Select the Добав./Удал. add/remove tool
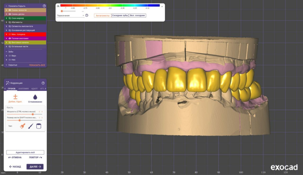Viewport: 303px width, 175px height. pos(15,99)
